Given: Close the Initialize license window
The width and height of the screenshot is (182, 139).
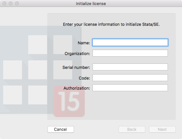Looking at the screenshot, I should click(4, 3).
